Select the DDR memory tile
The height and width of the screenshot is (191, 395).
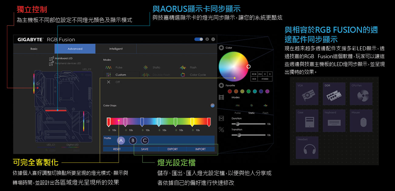click(334, 94)
